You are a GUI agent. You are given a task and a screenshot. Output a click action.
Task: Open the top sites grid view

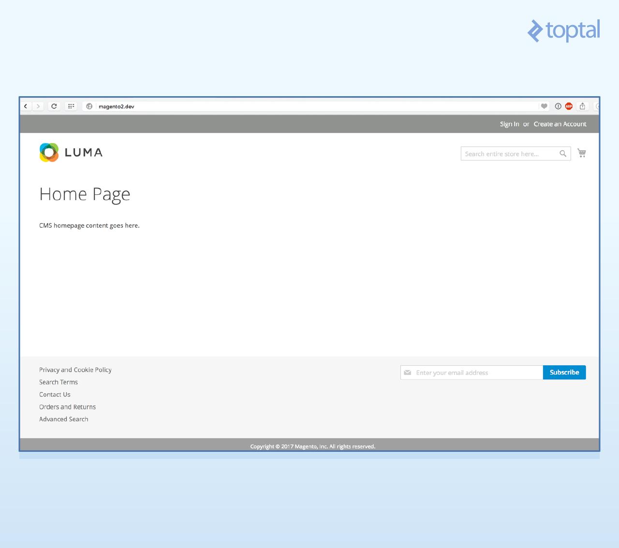[x=71, y=106]
